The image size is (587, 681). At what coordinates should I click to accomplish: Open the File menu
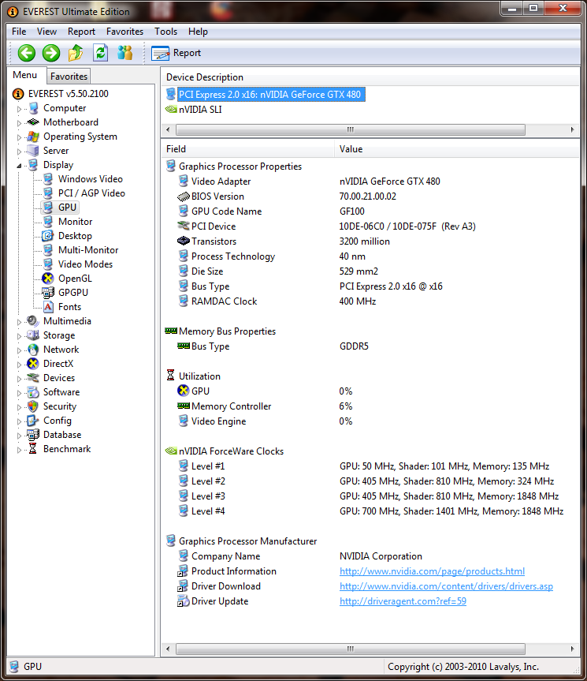click(19, 32)
